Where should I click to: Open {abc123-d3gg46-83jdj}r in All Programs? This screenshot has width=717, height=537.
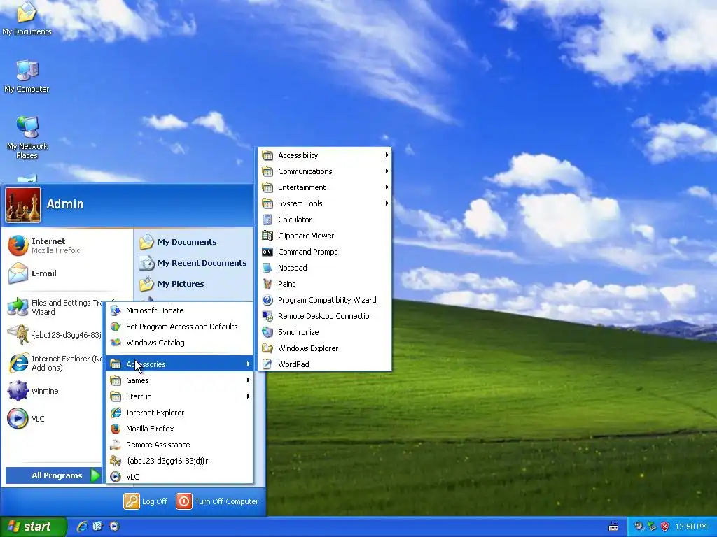pyautogui.click(x=180, y=461)
